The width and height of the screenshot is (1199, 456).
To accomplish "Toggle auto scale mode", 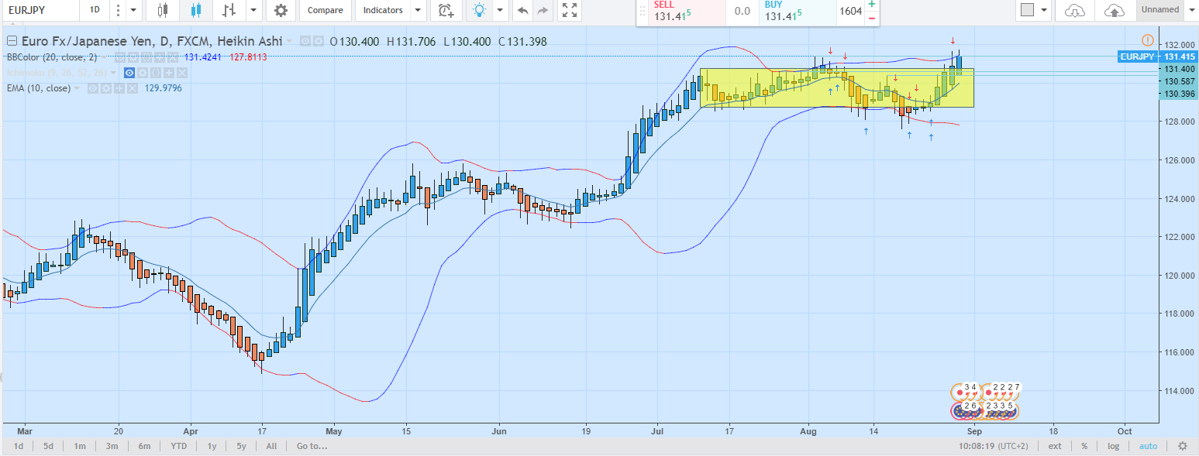I will click(1149, 446).
